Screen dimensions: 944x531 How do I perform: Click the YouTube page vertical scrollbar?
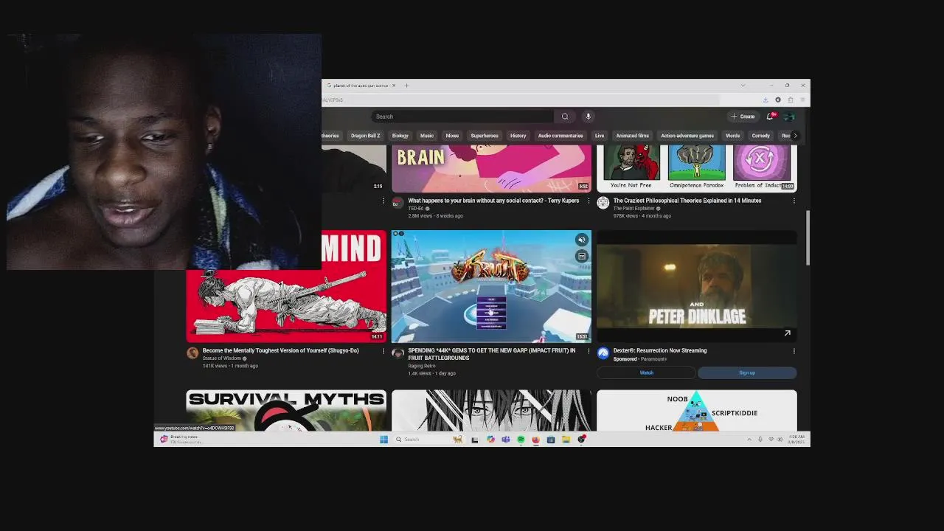pos(808,237)
